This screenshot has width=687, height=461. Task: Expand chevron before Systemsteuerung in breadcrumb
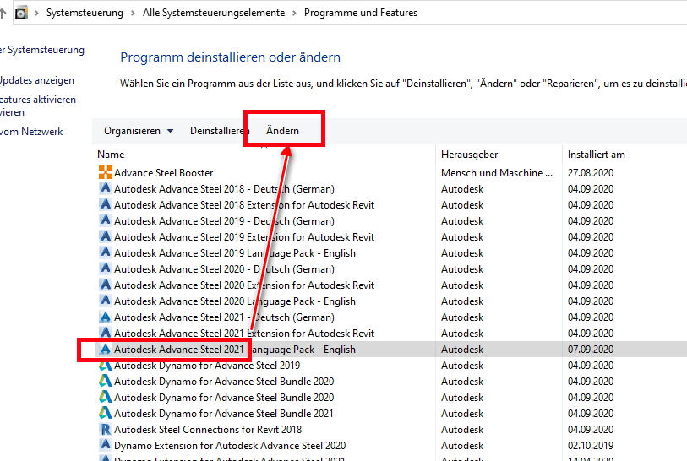point(37,14)
